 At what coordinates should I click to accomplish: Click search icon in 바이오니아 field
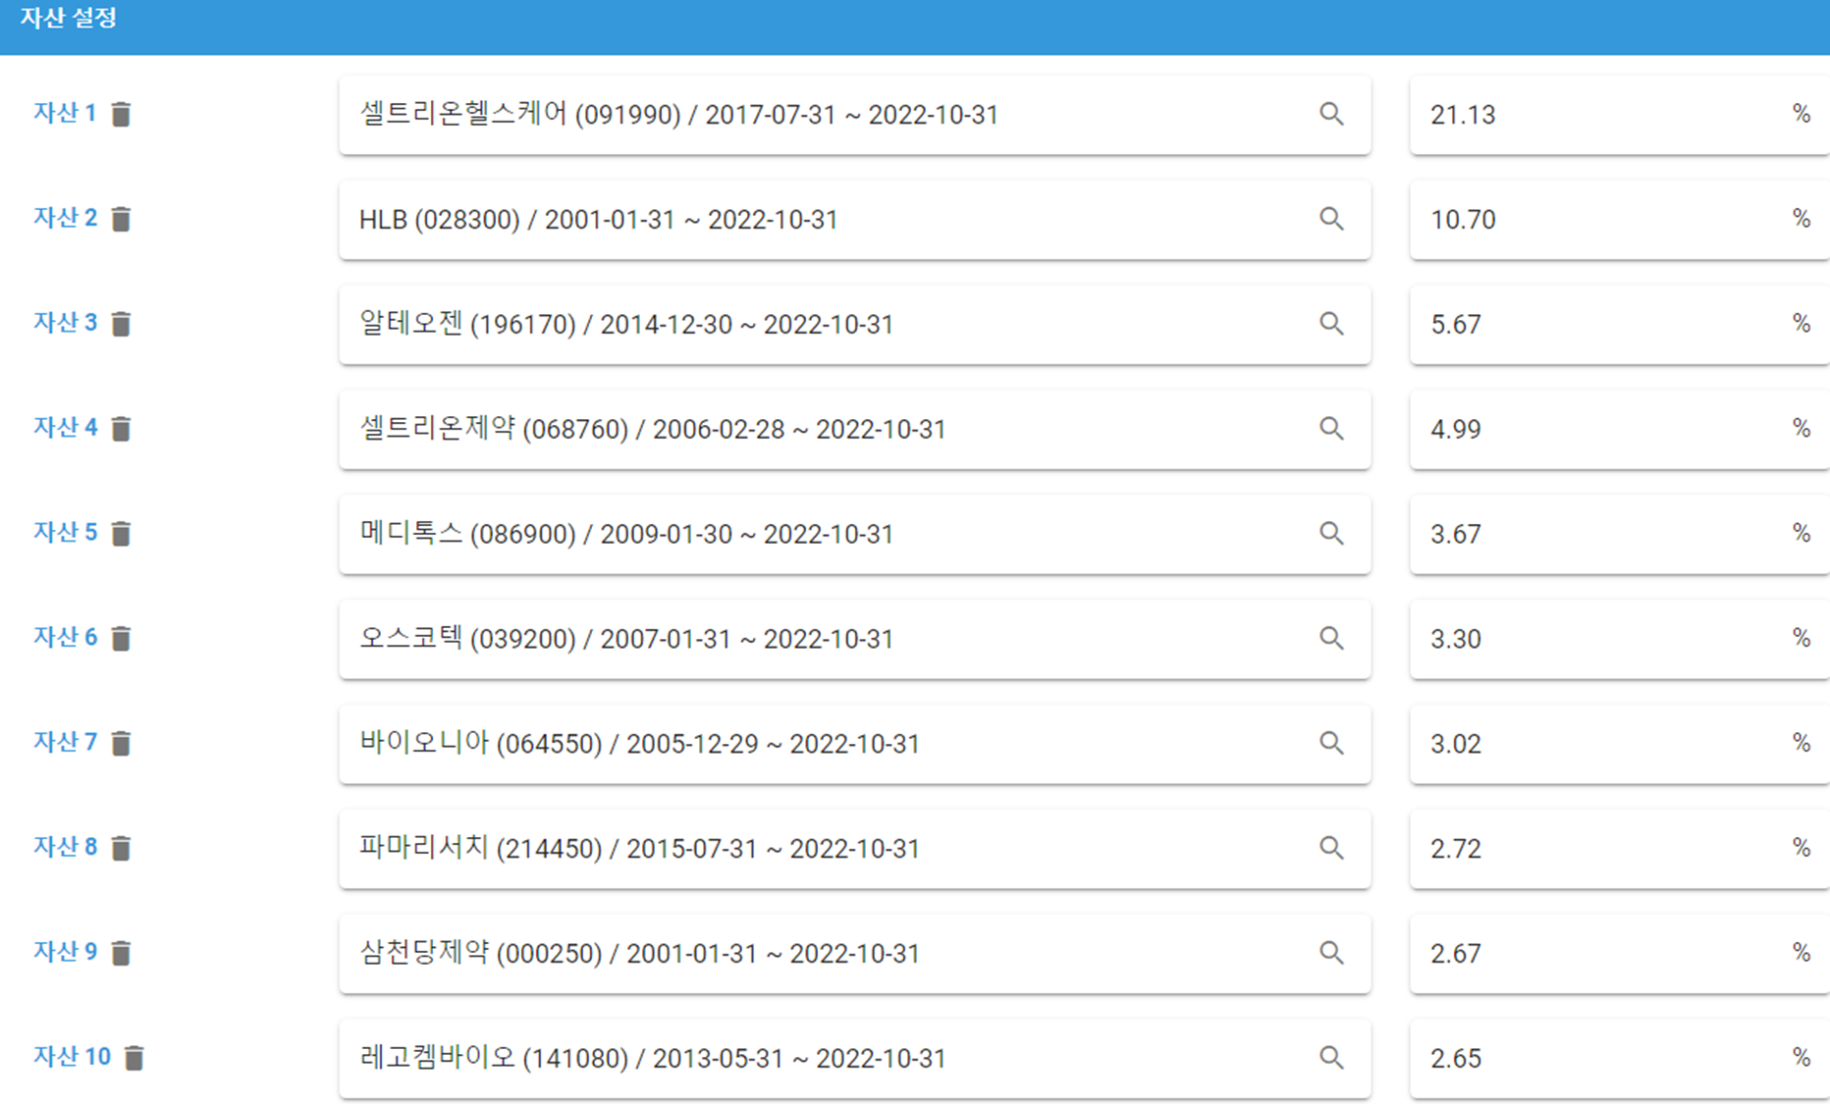coord(1331,744)
